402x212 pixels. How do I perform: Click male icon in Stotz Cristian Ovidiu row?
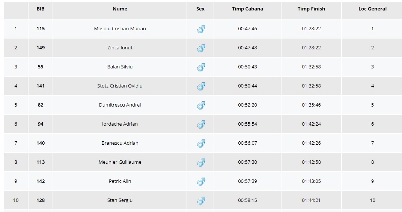coord(201,86)
